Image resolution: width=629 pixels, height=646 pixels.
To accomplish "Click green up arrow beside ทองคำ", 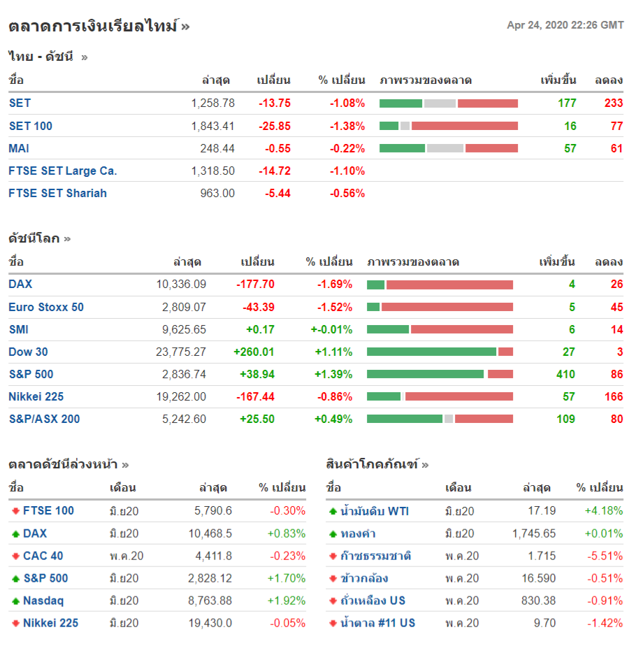I will (333, 533).
